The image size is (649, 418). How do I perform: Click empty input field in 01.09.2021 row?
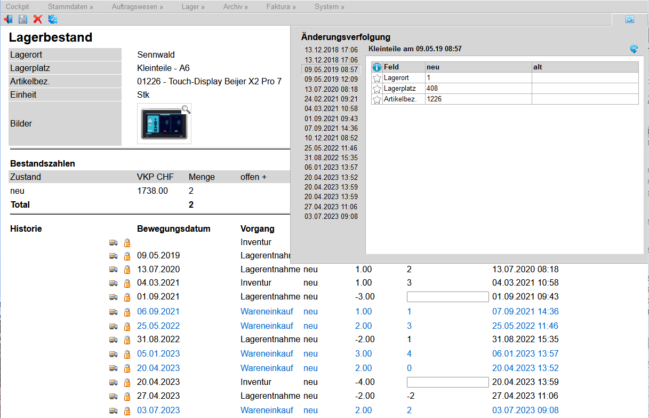(447, 297)
